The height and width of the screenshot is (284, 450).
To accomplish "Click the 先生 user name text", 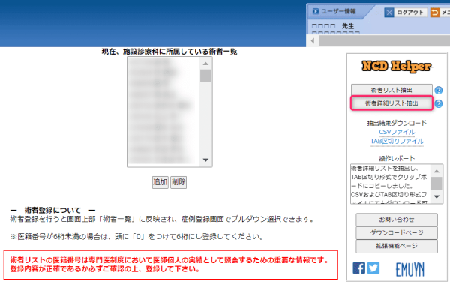I will click(348, 26).
